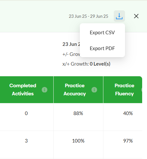This screenshot has height=159, width=147.
Task: Choose Export CSV from the dropdown
Action: [x=102, y=33]
